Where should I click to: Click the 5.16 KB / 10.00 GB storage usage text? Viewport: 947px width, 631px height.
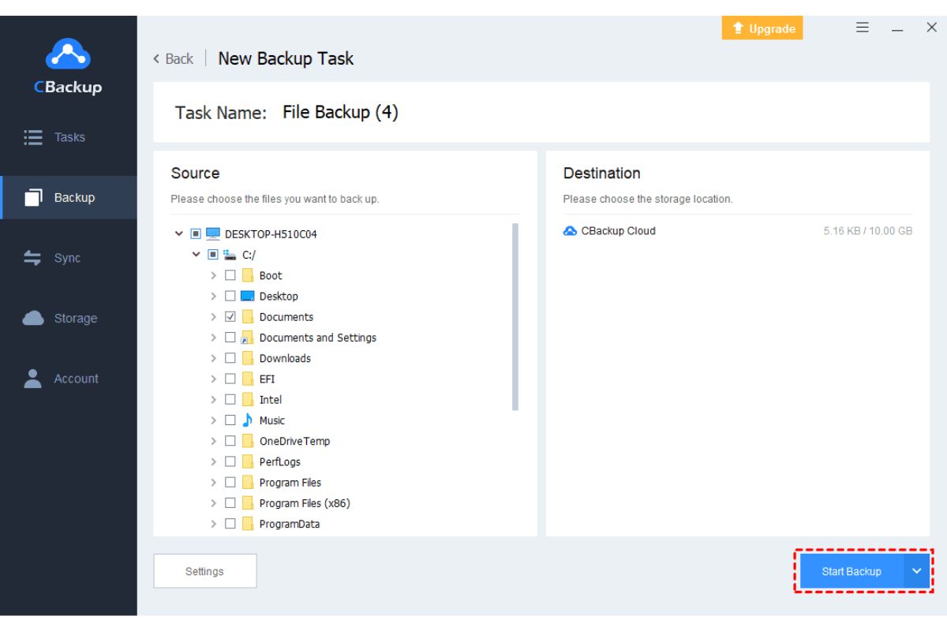tap(867, 231)
